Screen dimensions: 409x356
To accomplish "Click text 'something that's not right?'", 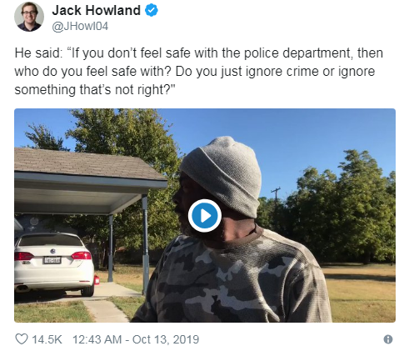I will (x=95, y=90).
